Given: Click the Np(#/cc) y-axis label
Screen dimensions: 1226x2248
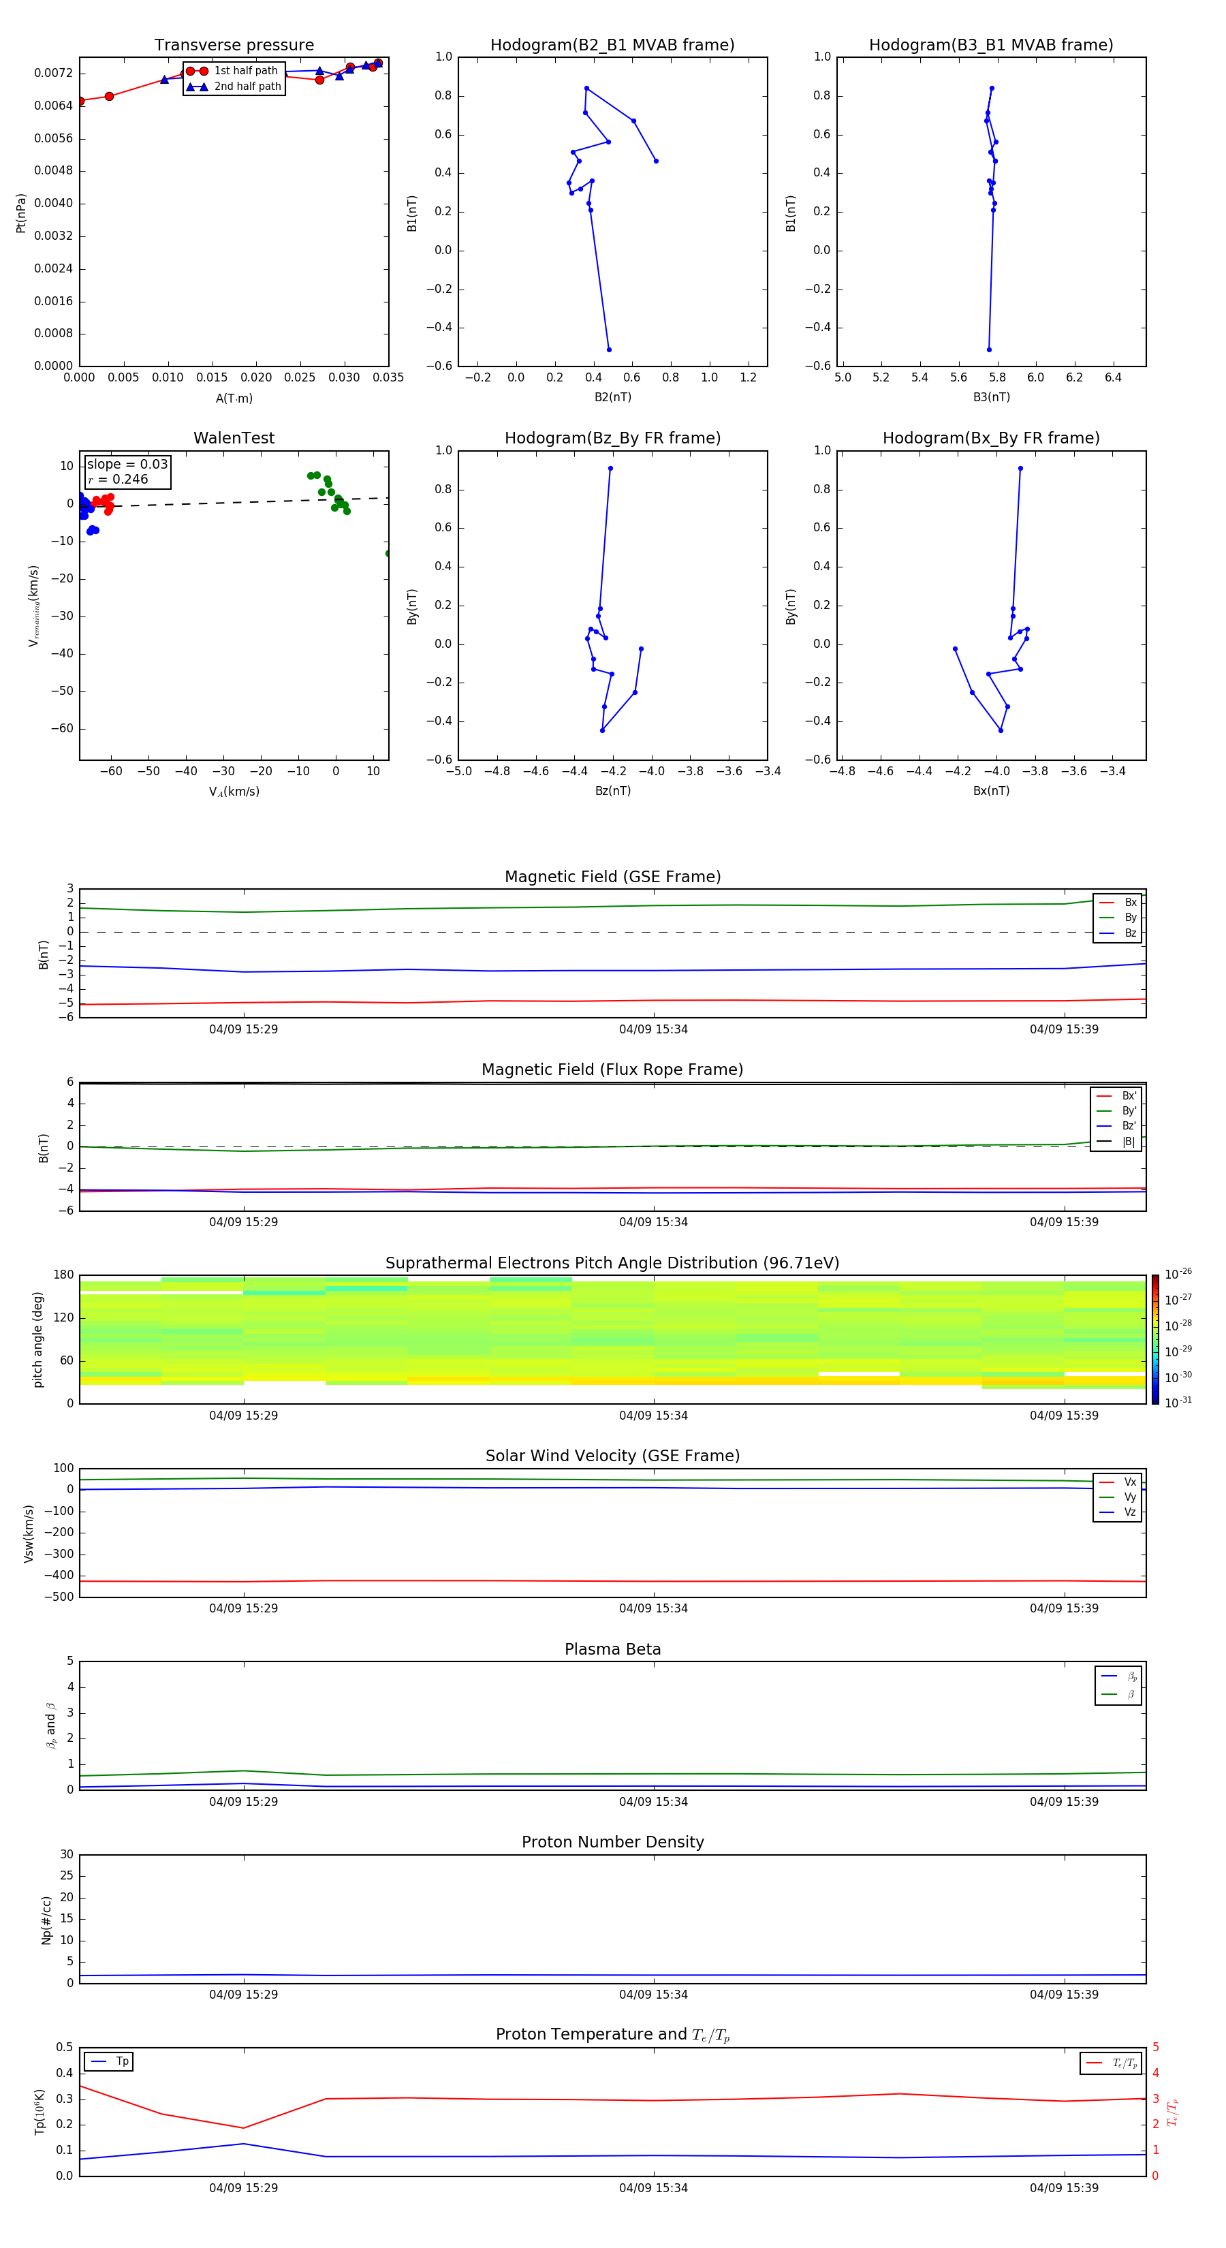Looking at the screenshot, I should tap(46, 1919).
